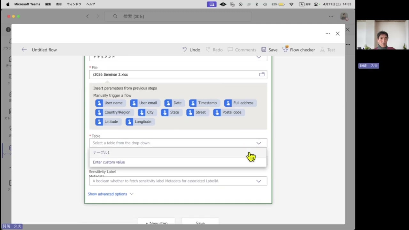This screenshot has height=230, width=409.
Task: Insert the User email parameter
Action: pos(145,103)
